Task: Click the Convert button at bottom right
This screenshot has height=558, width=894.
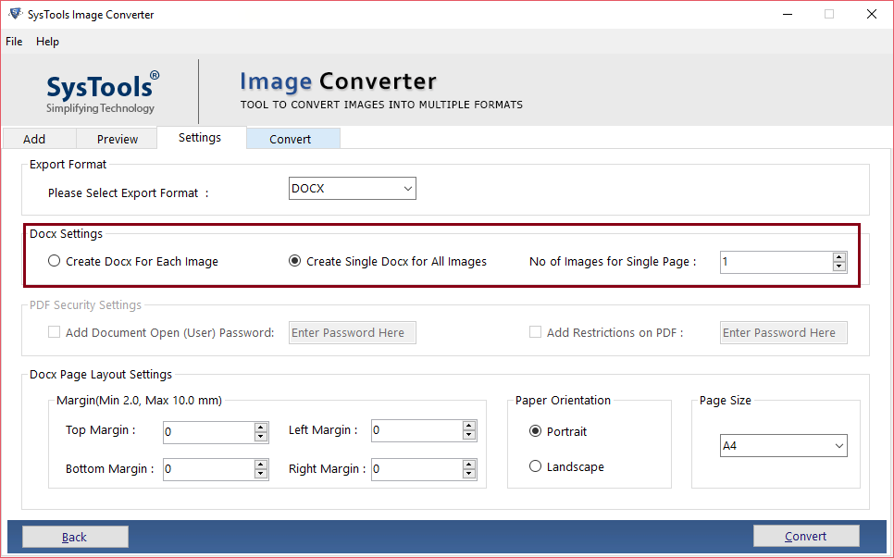Action: click(x=806, y=536)
